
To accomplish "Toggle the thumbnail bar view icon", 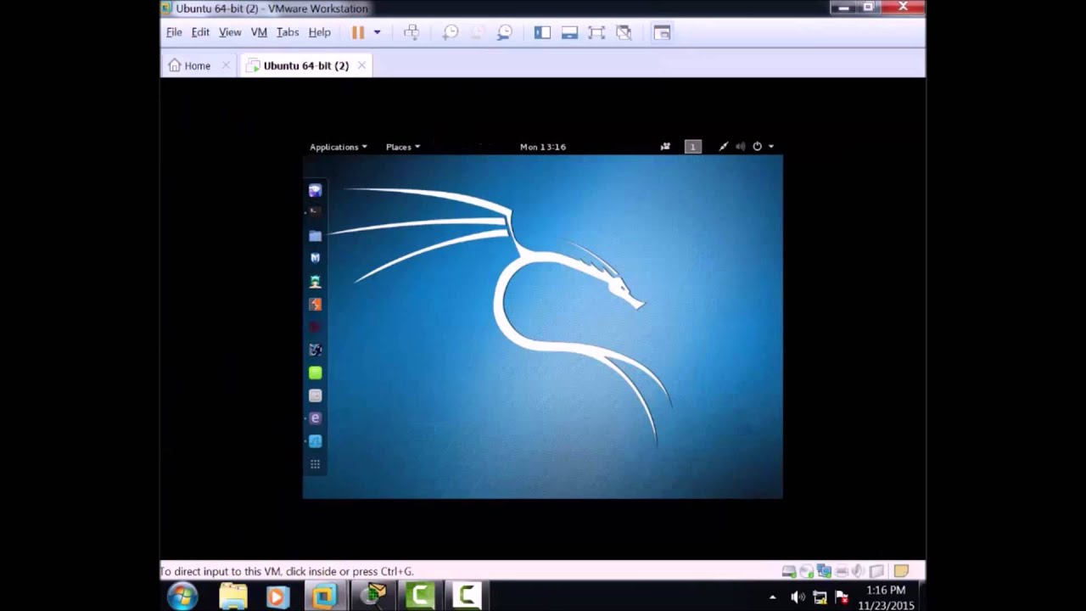I will [x=569, y=32].
